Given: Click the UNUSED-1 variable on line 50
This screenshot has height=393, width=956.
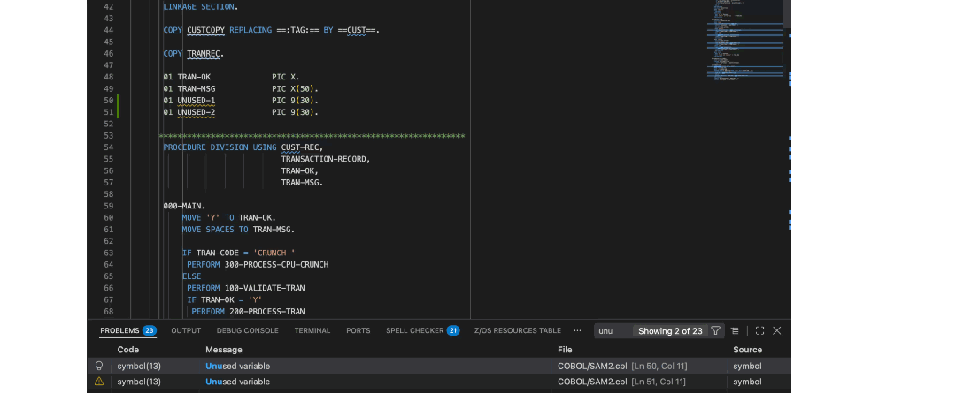Looking at the screenshot, I should pos(197,101).
